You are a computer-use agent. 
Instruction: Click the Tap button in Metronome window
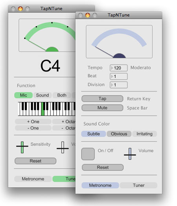coord(102,98)
